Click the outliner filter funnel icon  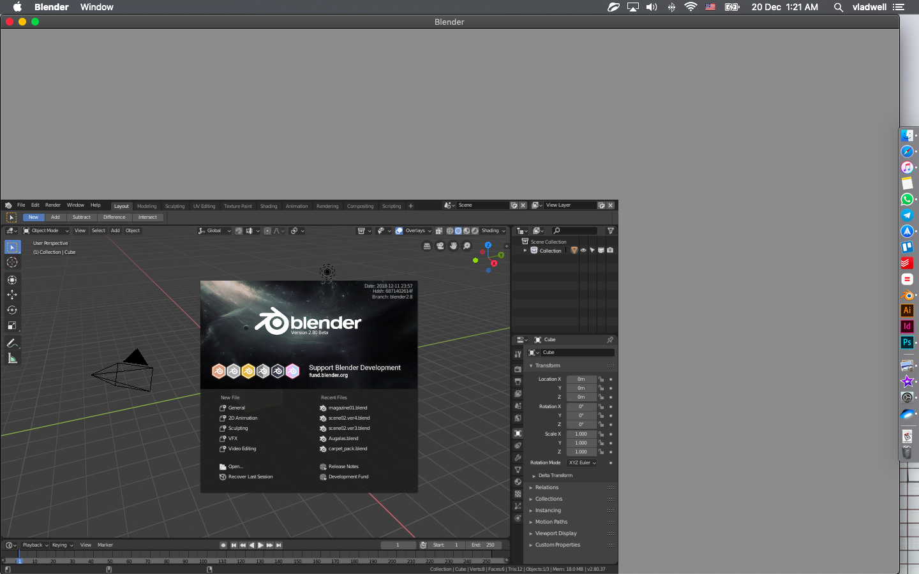coord(611,231)
